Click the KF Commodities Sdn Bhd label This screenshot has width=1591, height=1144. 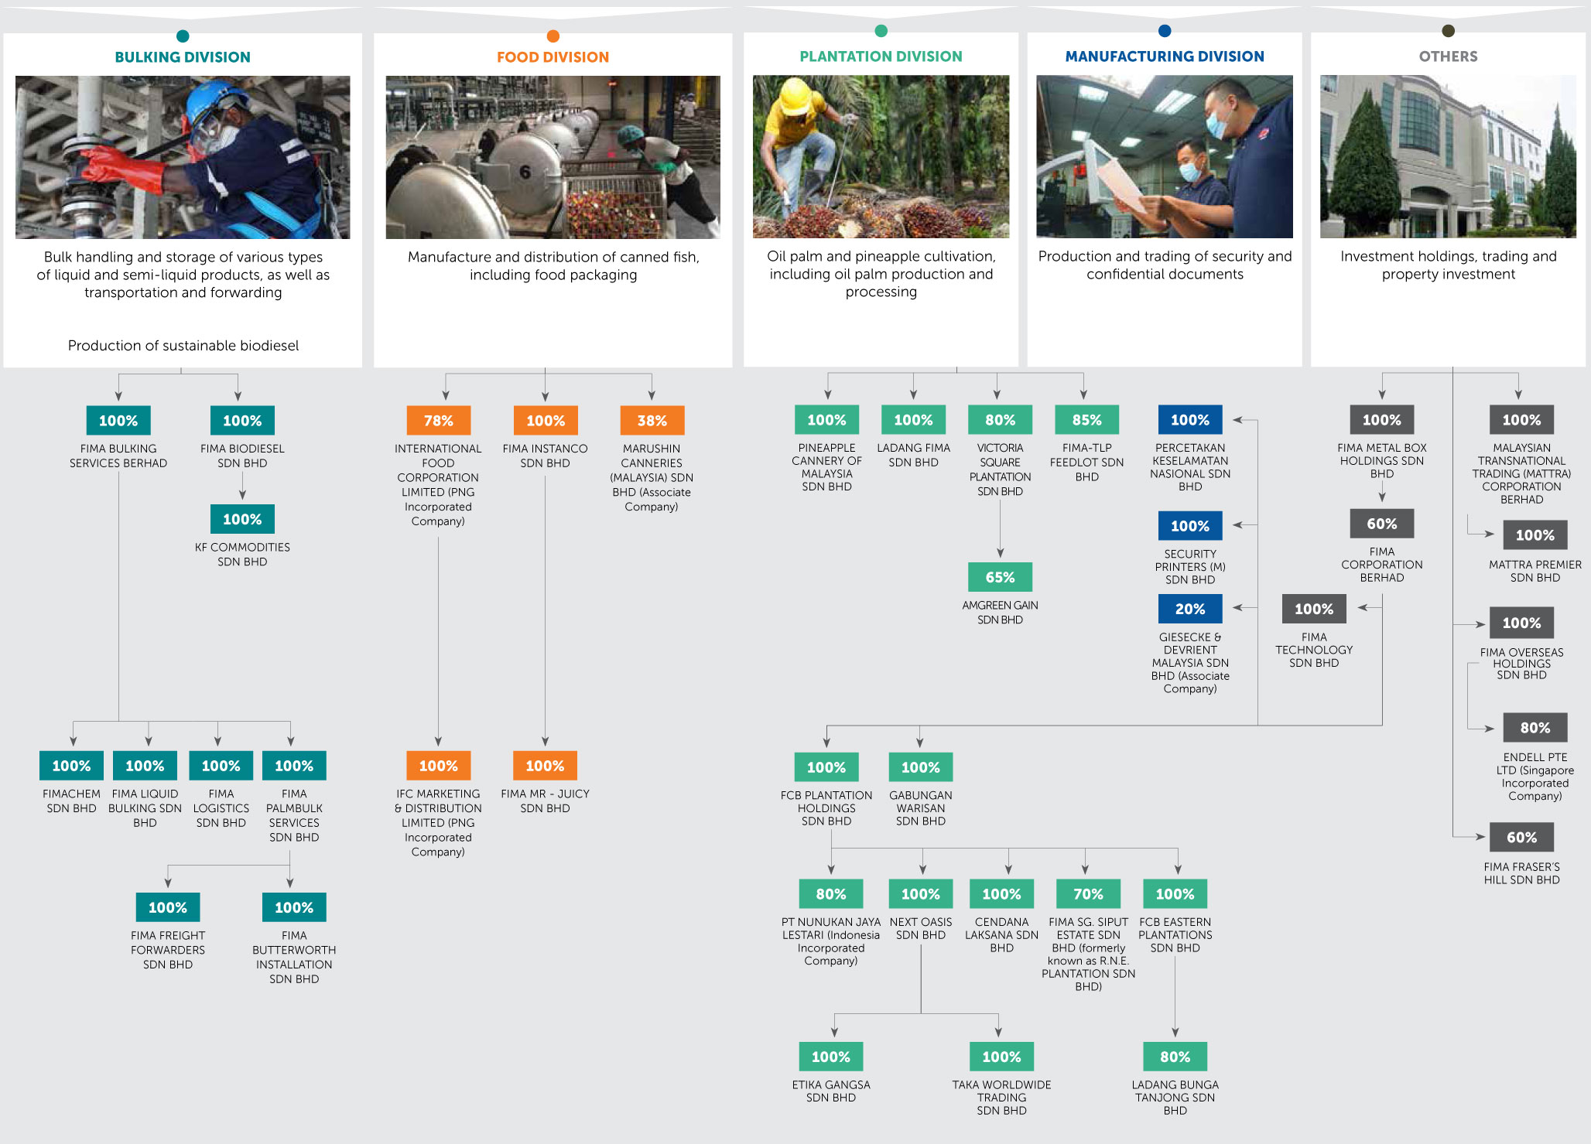click(x=242, y=554)
